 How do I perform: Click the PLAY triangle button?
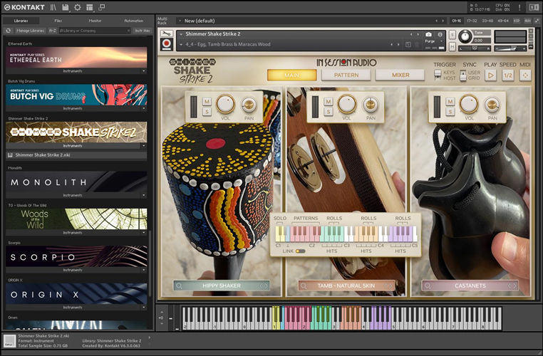tap(490, 75)
